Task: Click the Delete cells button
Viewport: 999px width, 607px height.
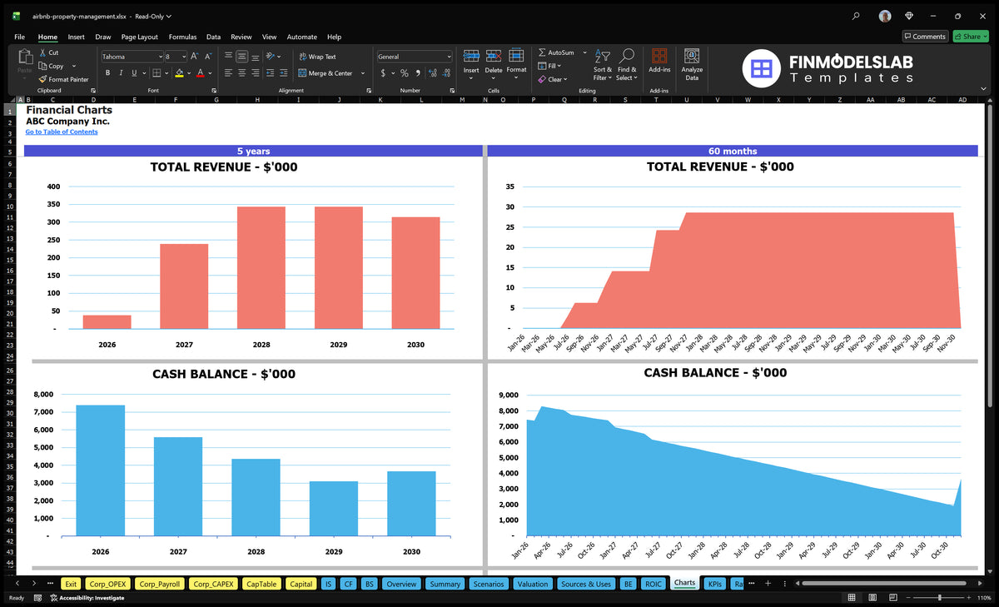Action: (494, 64)
